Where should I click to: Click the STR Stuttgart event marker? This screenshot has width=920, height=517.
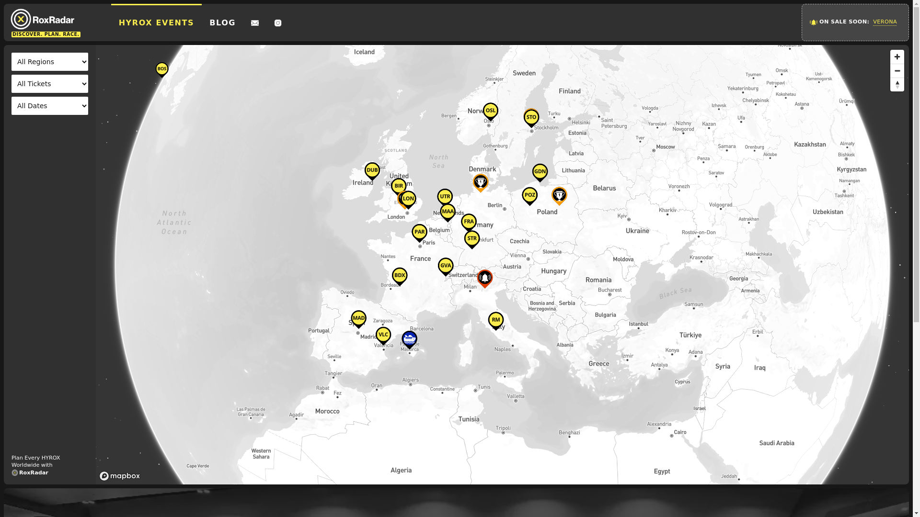click(x=471, y=240)
